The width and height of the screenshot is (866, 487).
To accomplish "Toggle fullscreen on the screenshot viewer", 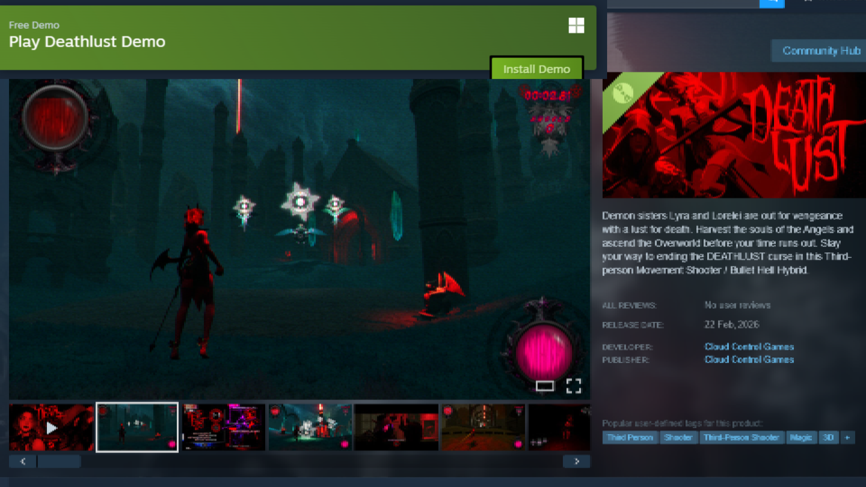I will click(x=573, y=386).
